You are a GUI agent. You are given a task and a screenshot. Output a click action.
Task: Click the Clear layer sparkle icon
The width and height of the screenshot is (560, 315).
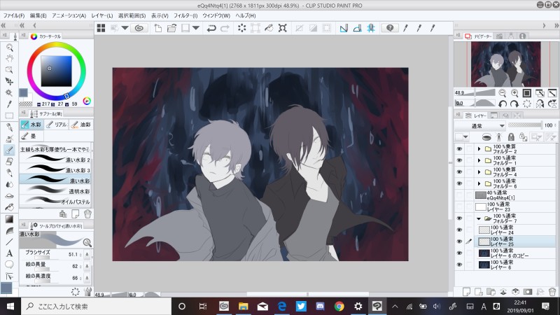241,28
